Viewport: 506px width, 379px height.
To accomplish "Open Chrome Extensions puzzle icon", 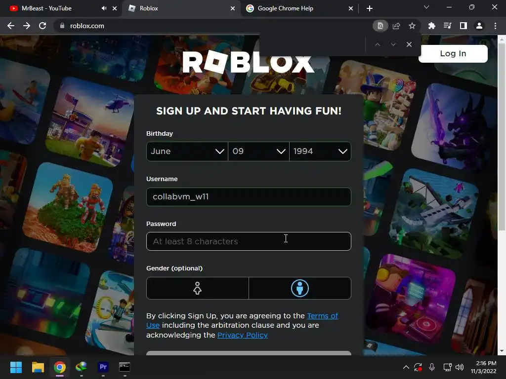I will (431, 26).
